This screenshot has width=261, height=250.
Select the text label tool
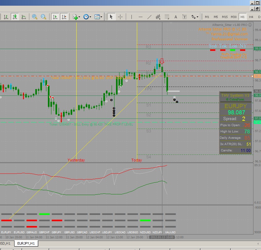tap(184, 17)
